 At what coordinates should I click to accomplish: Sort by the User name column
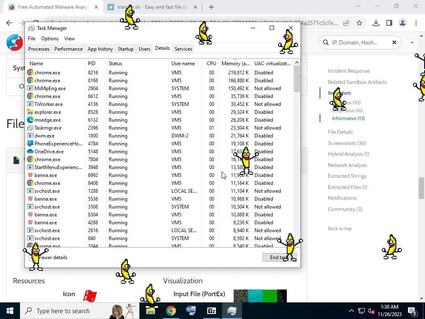[186, 64]
